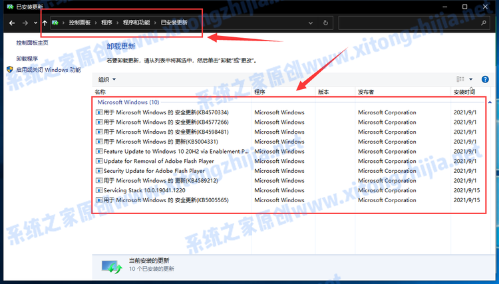Select Servicing Stack 10.0.19041.1220
This screenshot has height=284, width=499.
[144, 190]
